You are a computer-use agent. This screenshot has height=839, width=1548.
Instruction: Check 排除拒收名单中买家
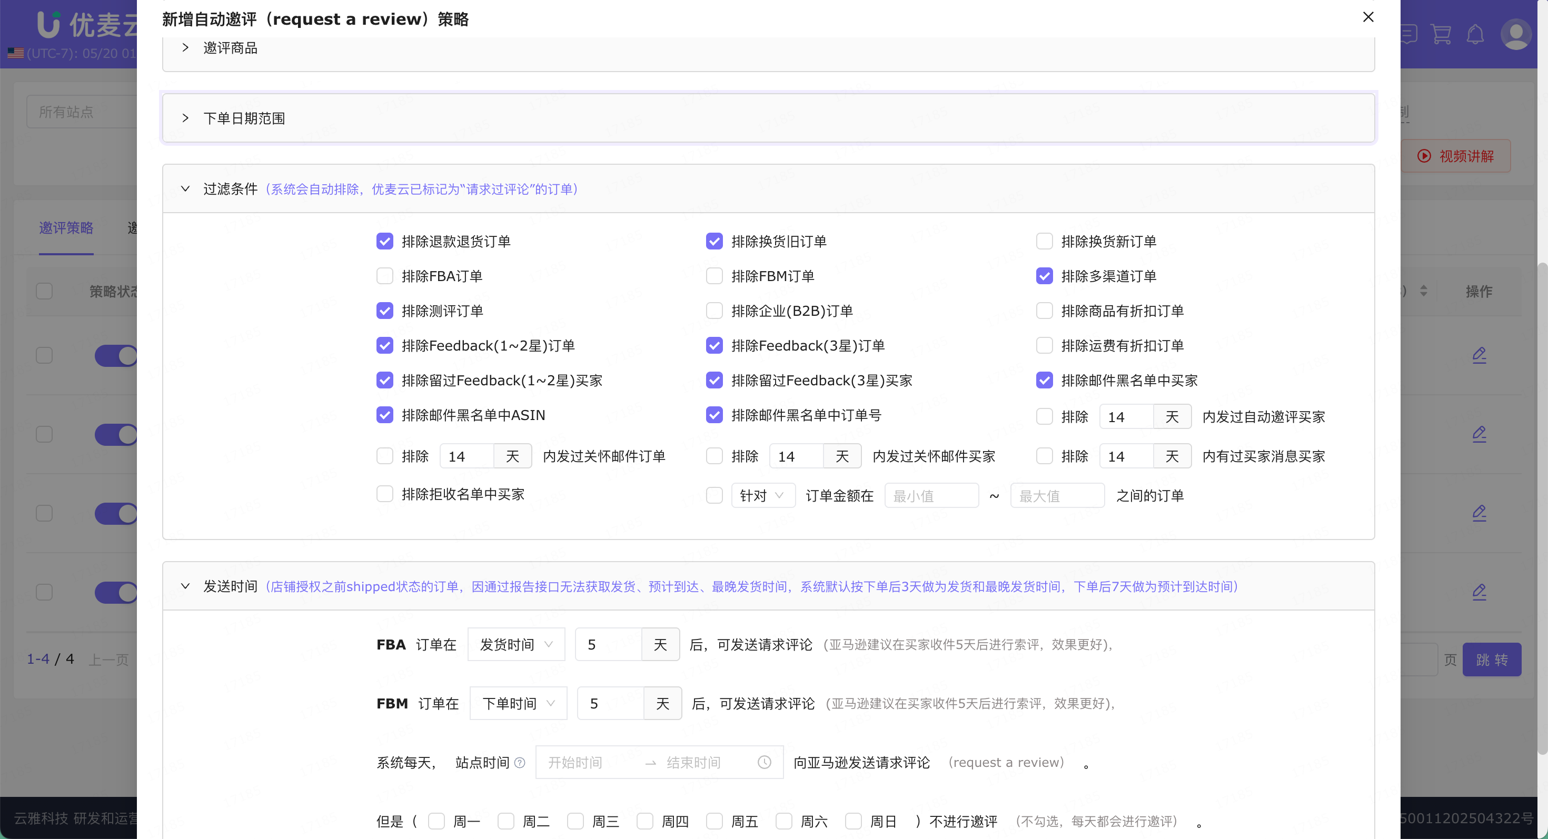384,494
